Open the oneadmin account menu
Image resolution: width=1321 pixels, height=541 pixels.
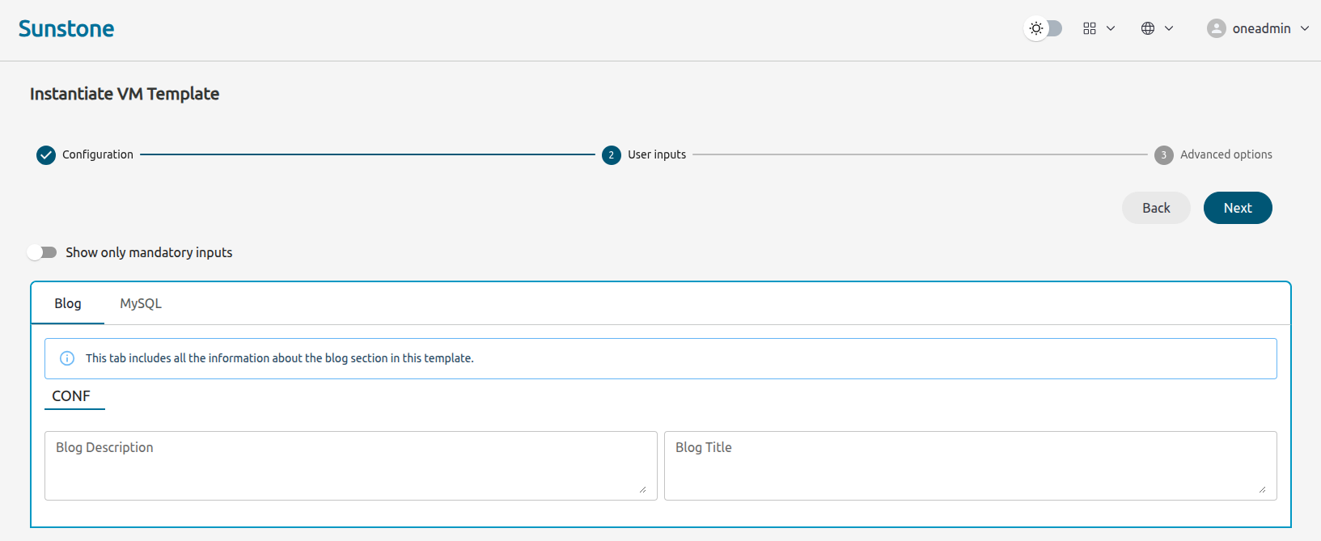point(1258,28)
